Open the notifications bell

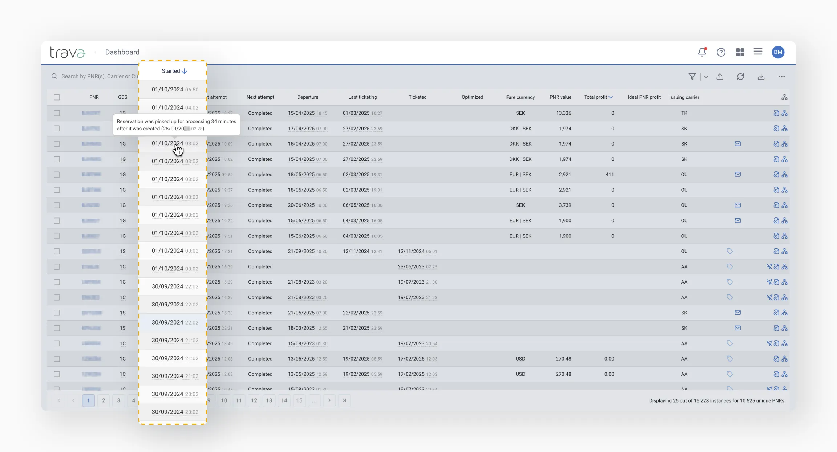click(x=702, y=52)
